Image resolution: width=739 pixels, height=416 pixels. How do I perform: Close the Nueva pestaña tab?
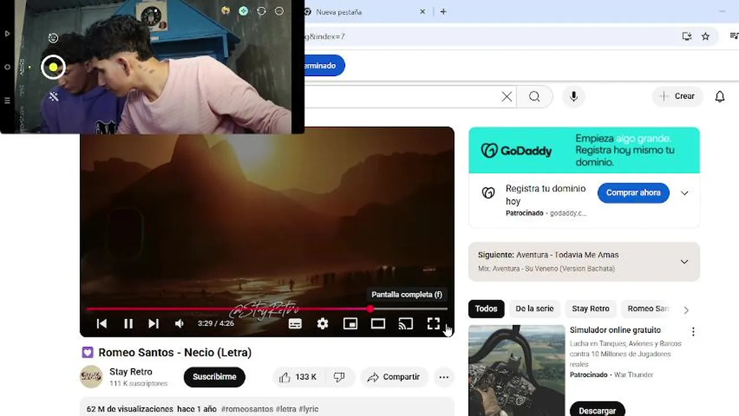[422, 12]
